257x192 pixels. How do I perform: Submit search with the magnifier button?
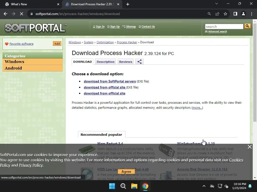pos(247,26)
